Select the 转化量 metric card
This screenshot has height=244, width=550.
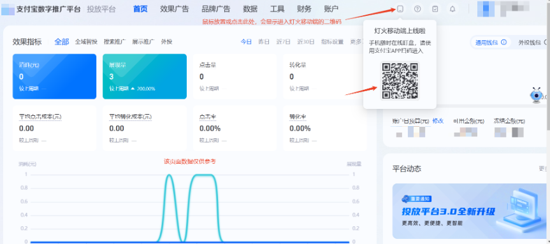coord(324,76)
